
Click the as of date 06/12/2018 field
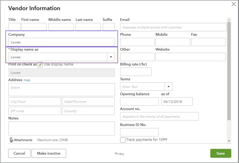[177, 101]
